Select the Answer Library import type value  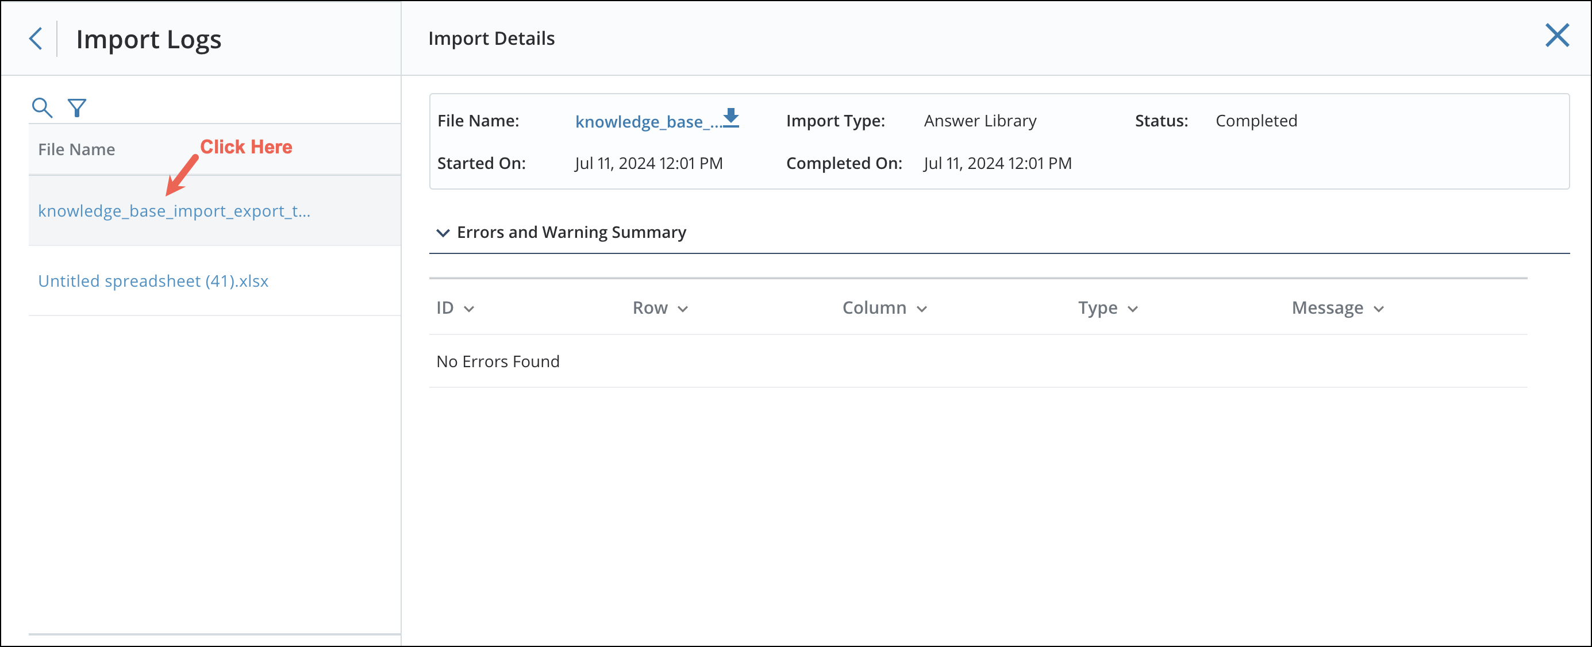[979, 121]
